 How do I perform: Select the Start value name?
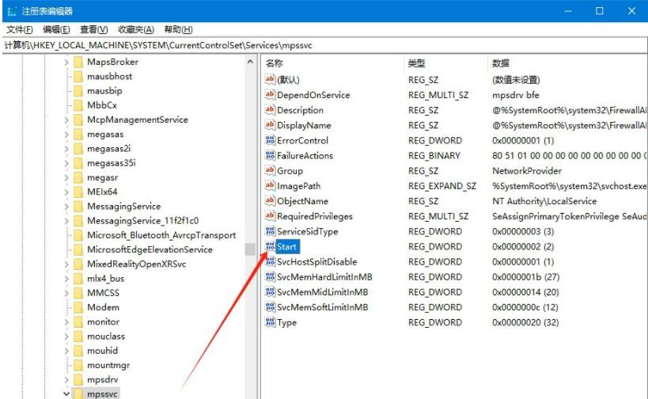click(x=286, y=247)
